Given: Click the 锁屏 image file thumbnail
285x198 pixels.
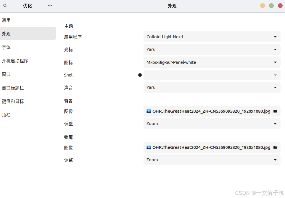Looking at the screenshot, I should click(x=149, y=147).
